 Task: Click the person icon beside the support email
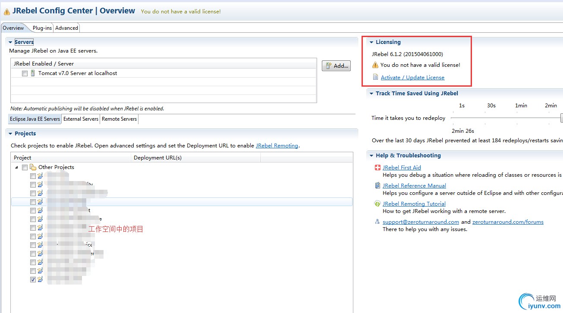click(x=378, y=222)
